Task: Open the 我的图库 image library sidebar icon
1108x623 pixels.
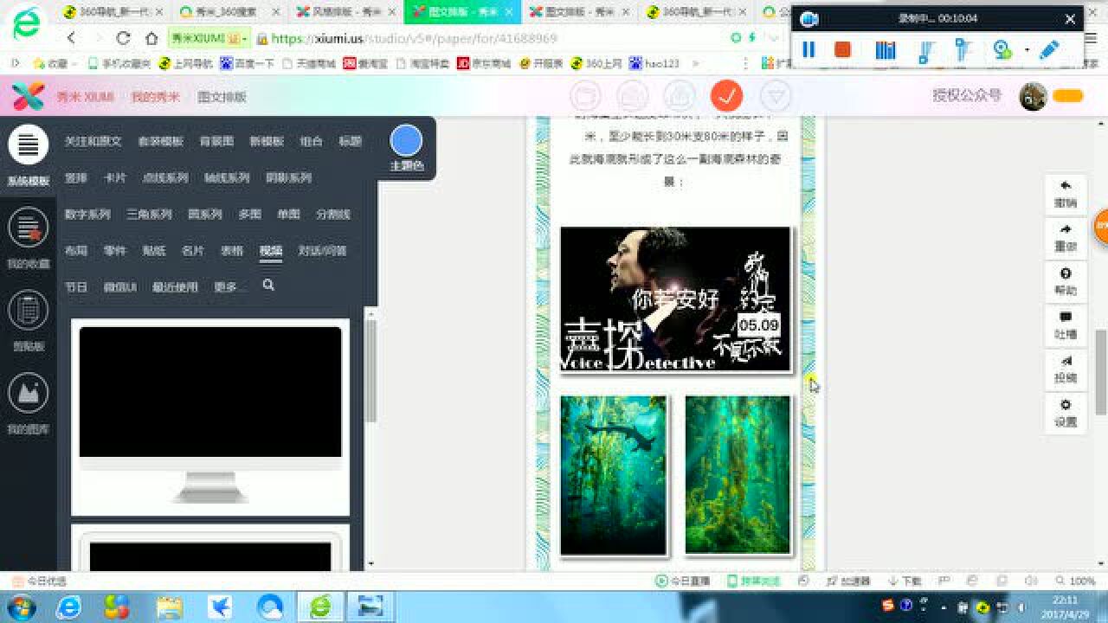Action: pos(28,393)
